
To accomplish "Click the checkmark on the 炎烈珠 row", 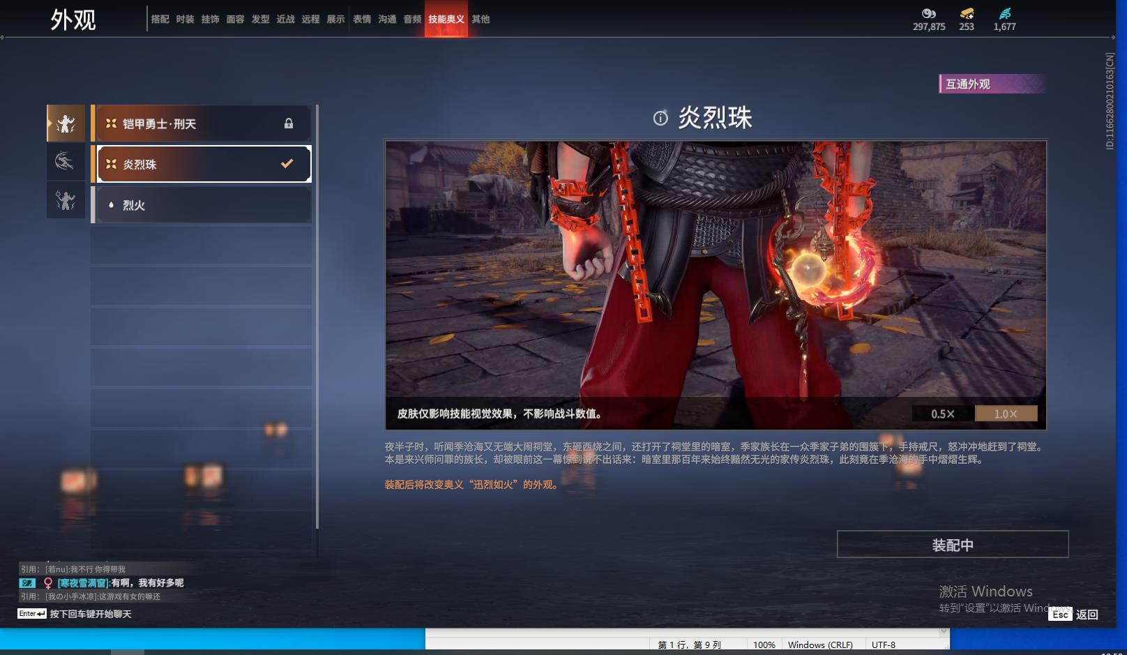I will click(287, 163).
